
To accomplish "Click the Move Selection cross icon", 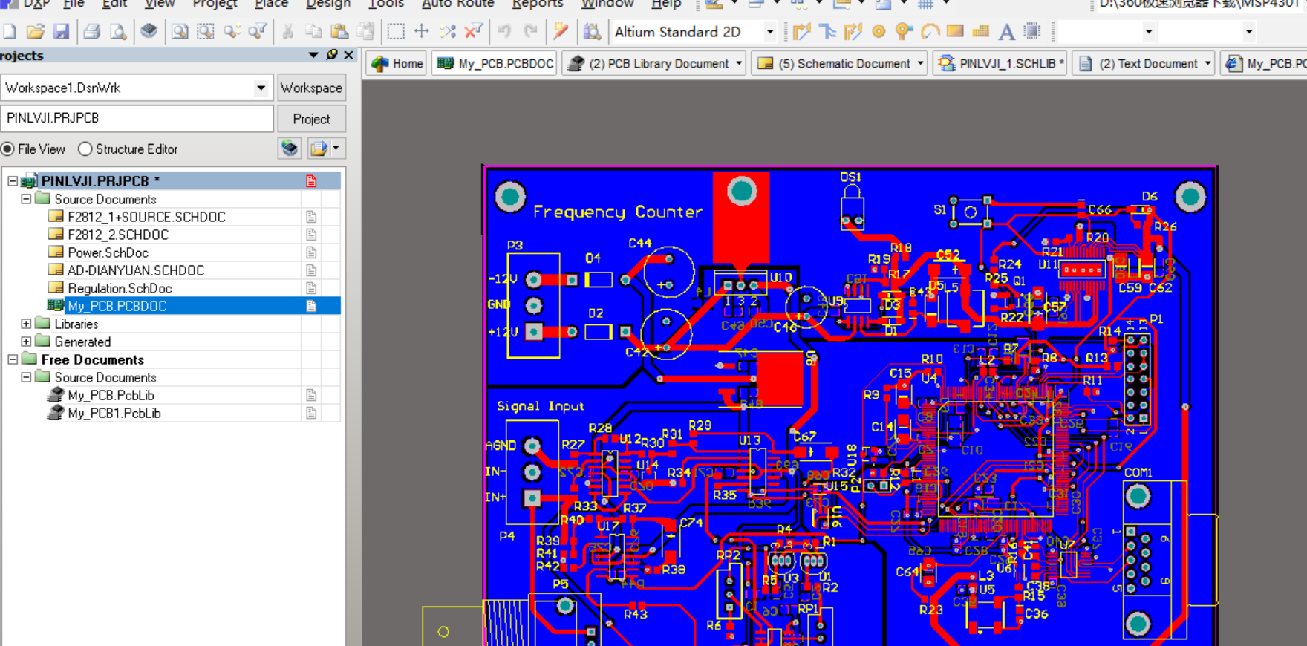I will point(422,32).
